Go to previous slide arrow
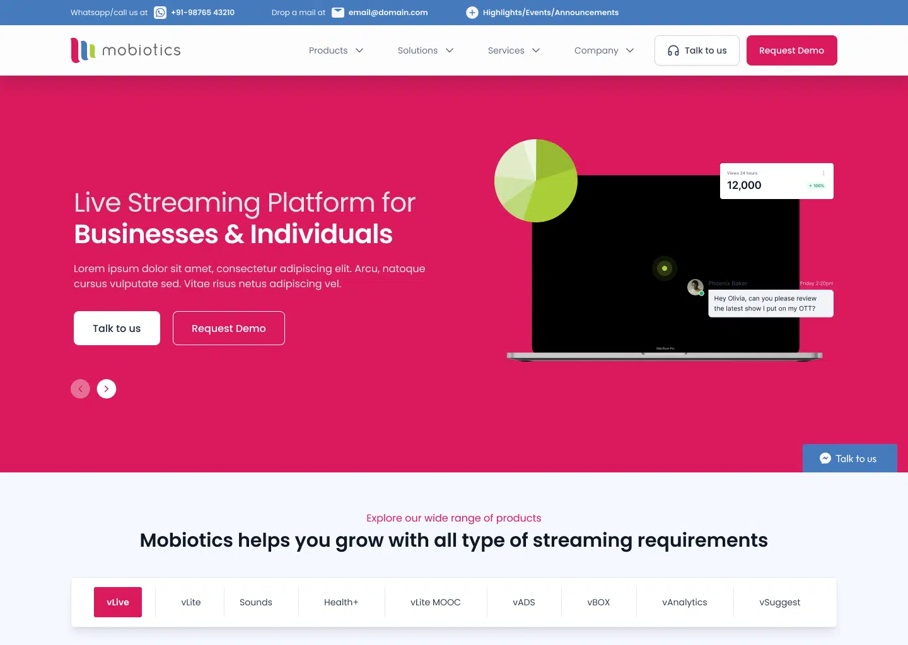The image size is (908, 645). 80,389
